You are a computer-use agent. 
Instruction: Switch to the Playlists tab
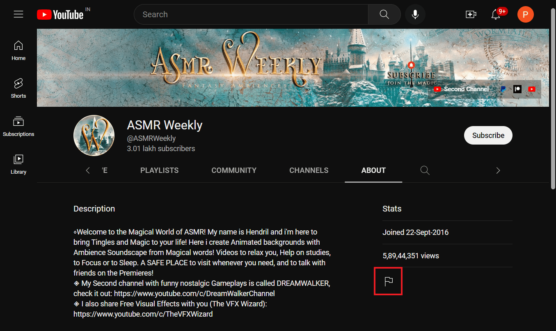coord(160,170)
